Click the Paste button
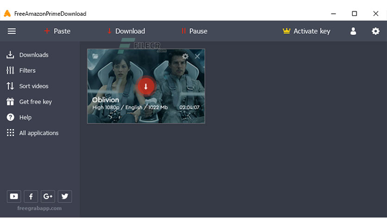387x224 pixels. 57,31
